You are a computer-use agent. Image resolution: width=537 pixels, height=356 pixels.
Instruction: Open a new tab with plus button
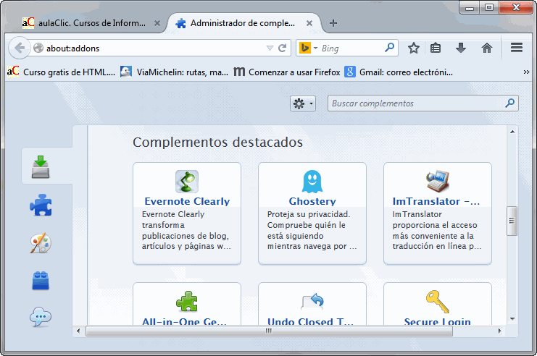[333, 23]
